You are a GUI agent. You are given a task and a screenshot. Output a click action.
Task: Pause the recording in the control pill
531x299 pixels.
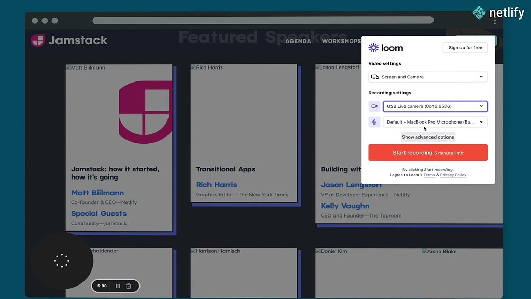tap(118, 286)
